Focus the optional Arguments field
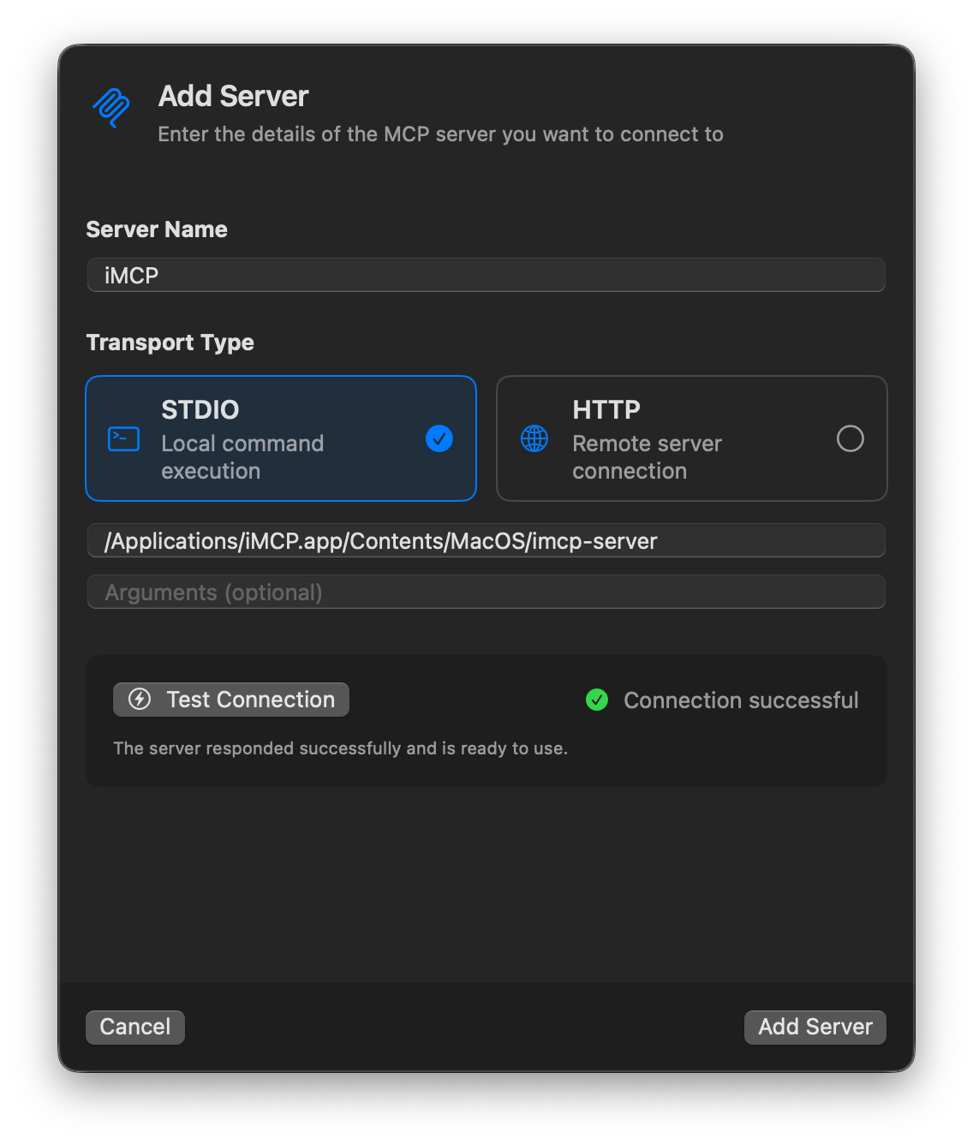973x1144 pixels. point(486,592)
